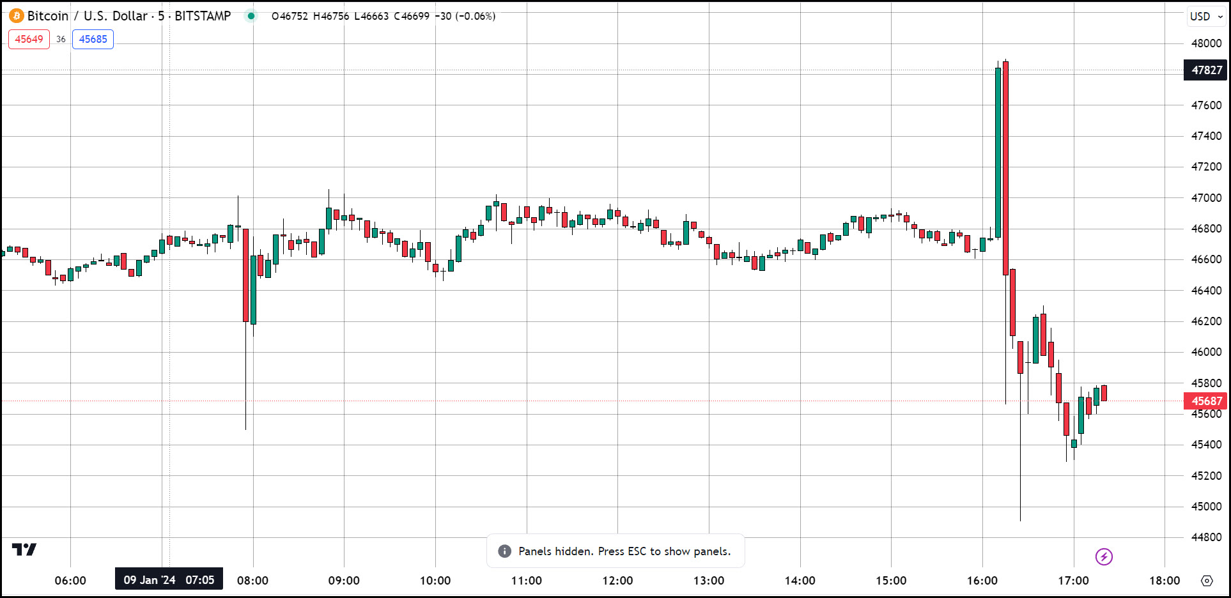Click the TradingView logo
The width and height of the screenshot is (1231, 598).
pos(24,549)
